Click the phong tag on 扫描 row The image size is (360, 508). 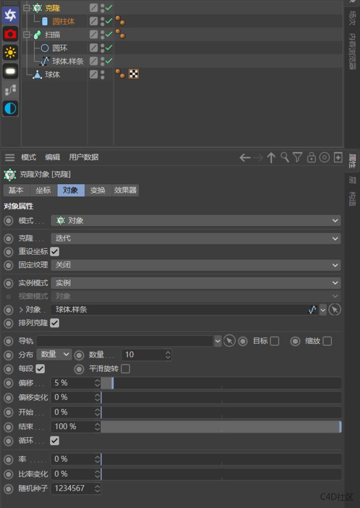tap(120, 34)
